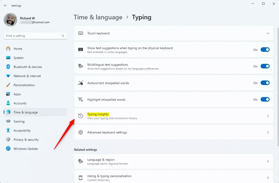Open Language & region chevron arrow

tap(268, 161)
